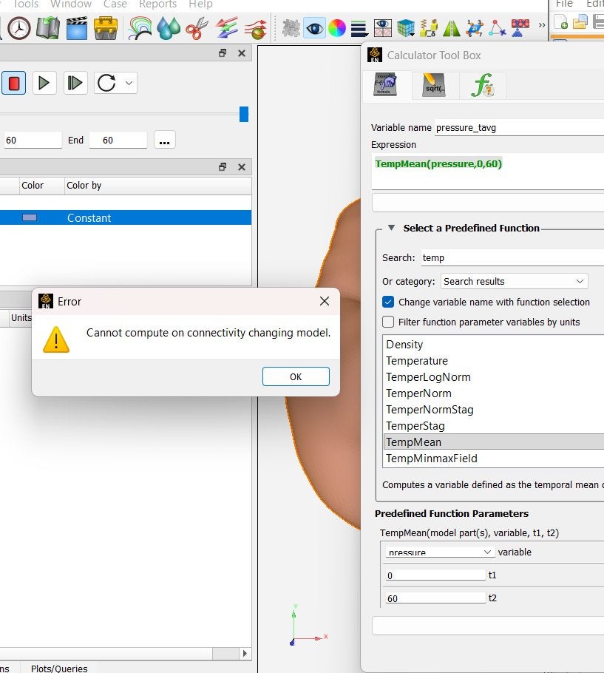Viewport: 604px width, 673px height.
Task: Click the blue timeline slider handle
Action: point(244,114)
